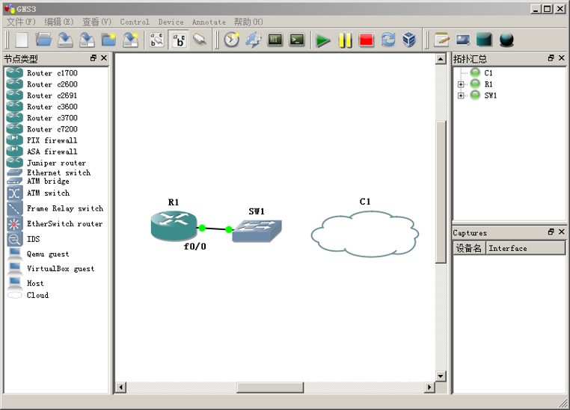The height and width of the screenshot is (410, 570).
Task: Click the C1 cloud on canvas
Action: (x=364, y=234)
